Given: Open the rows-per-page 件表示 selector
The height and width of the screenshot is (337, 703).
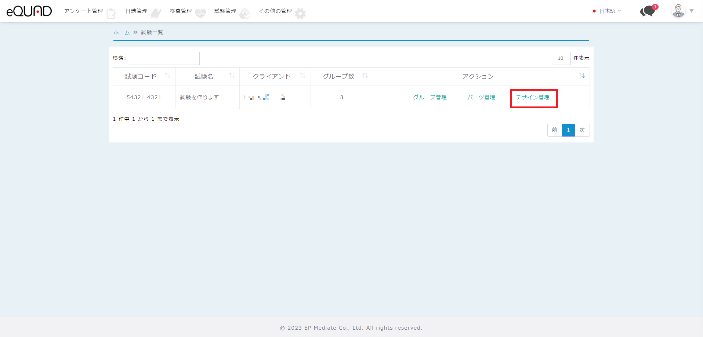Looking at the screenshot, I should 561,58.
